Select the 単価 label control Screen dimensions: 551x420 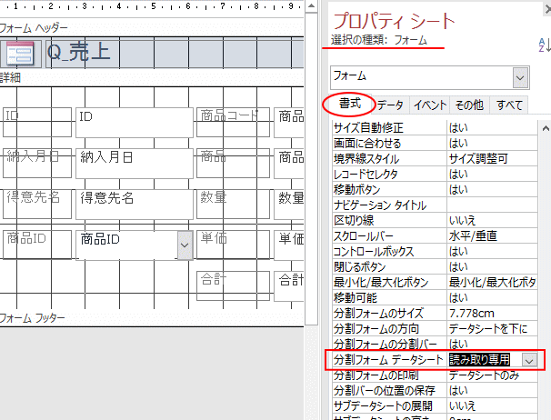point(233,245)
